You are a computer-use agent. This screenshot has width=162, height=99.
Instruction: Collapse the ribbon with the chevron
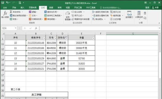(159, 23)
